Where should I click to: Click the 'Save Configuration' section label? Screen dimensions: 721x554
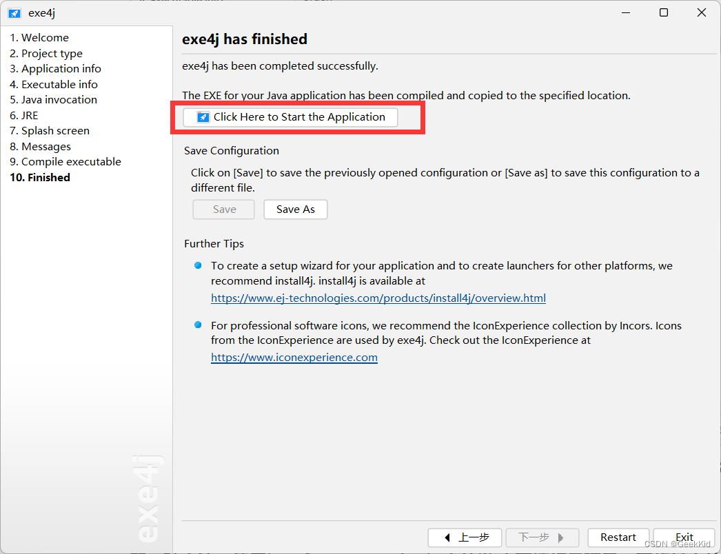[x=232, y=151]
